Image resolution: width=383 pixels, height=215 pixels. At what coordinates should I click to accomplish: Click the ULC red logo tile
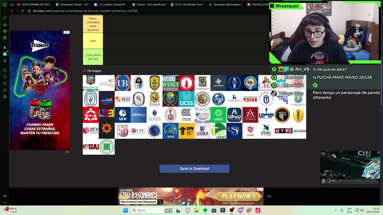(91, 115)
